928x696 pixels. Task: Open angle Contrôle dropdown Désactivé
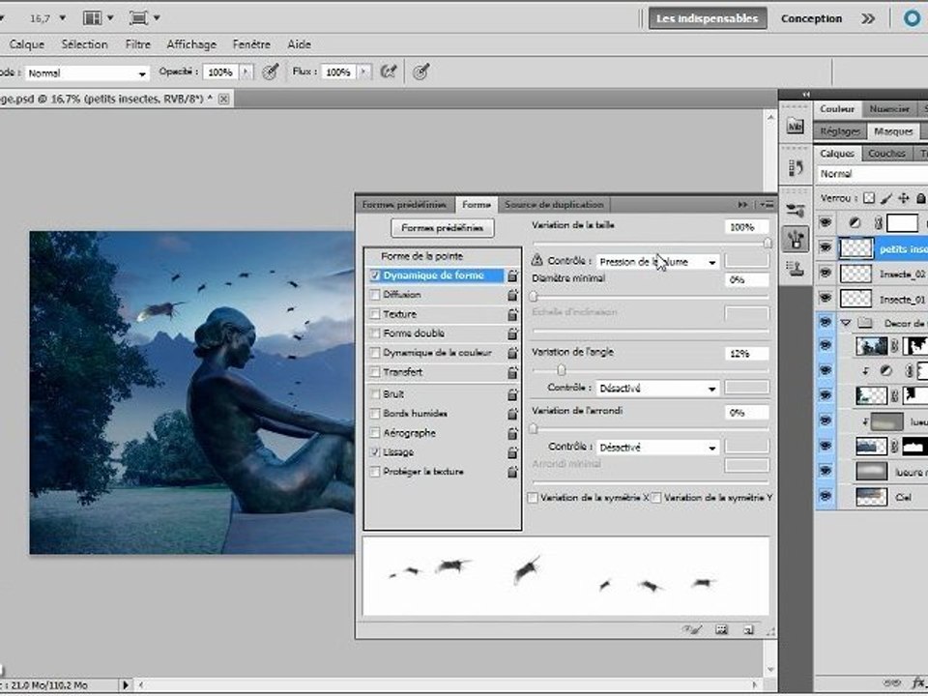tap(657, 389)
